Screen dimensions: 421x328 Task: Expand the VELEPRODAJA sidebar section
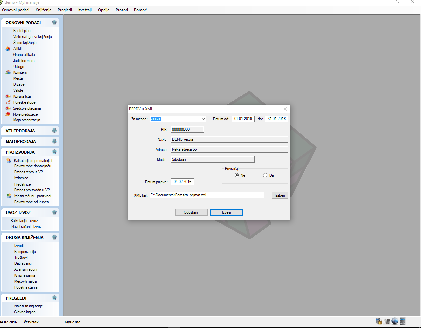(x=54, y=131)
